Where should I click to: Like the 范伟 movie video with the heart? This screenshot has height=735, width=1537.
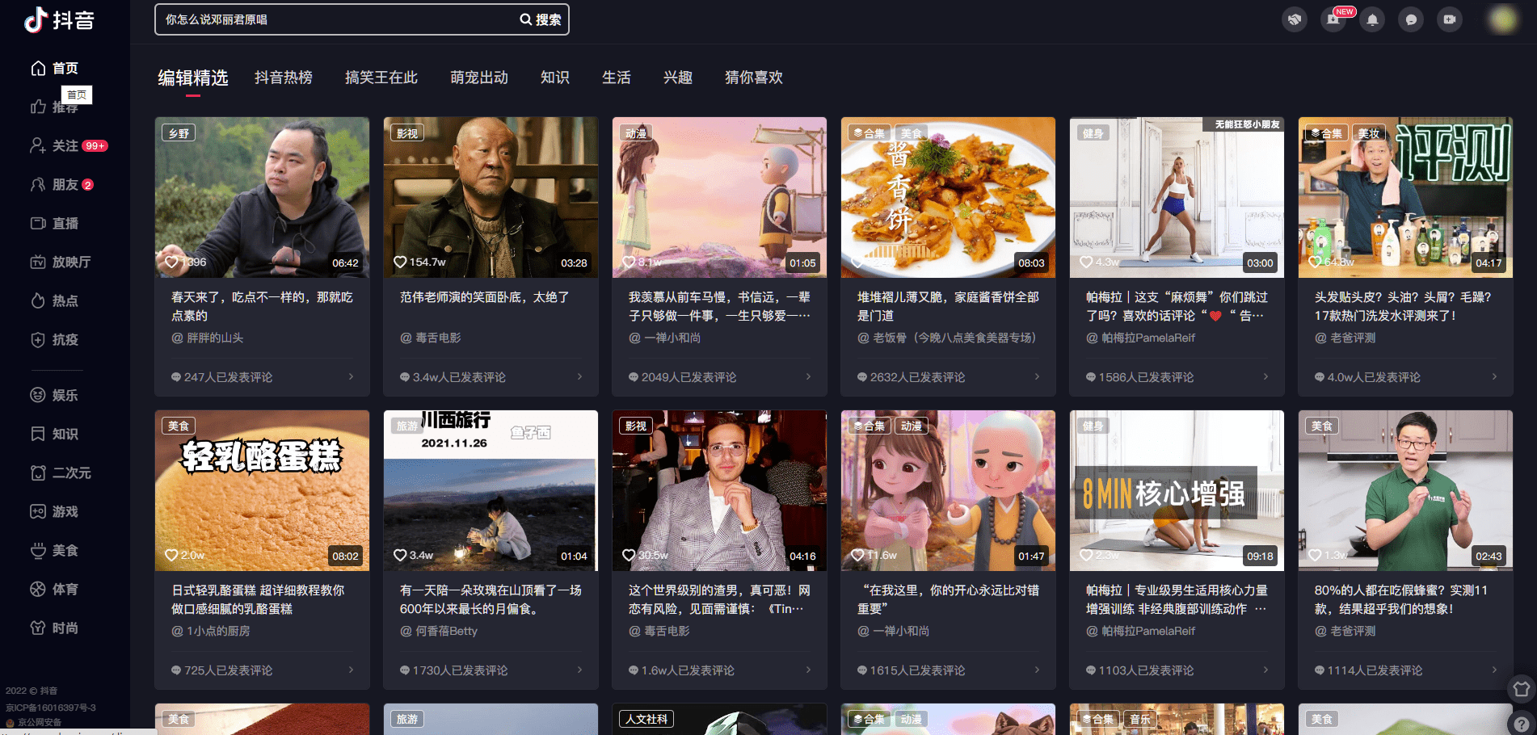click(402, 262)
